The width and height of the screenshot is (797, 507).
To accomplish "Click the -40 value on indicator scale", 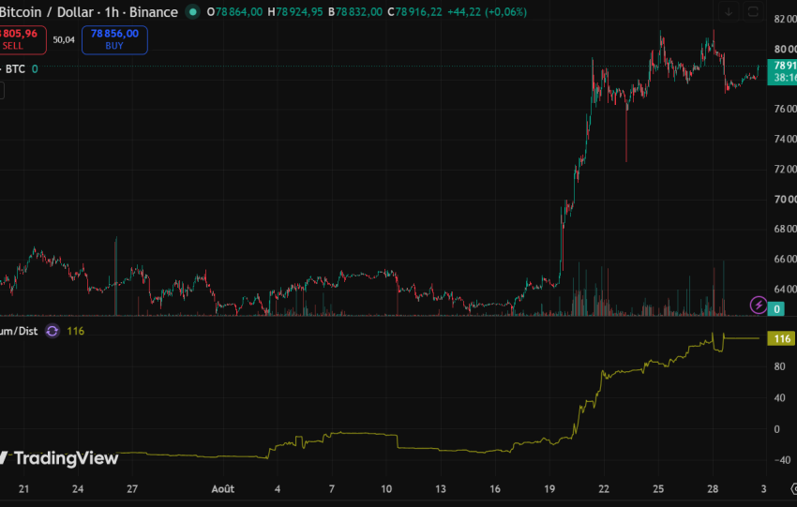I will click(x=782, y=460).
